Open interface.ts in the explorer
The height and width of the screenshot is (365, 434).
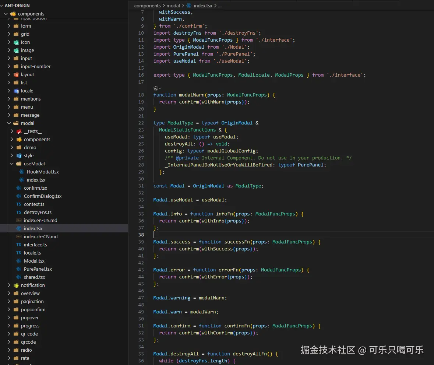click(x=35, y=245)
